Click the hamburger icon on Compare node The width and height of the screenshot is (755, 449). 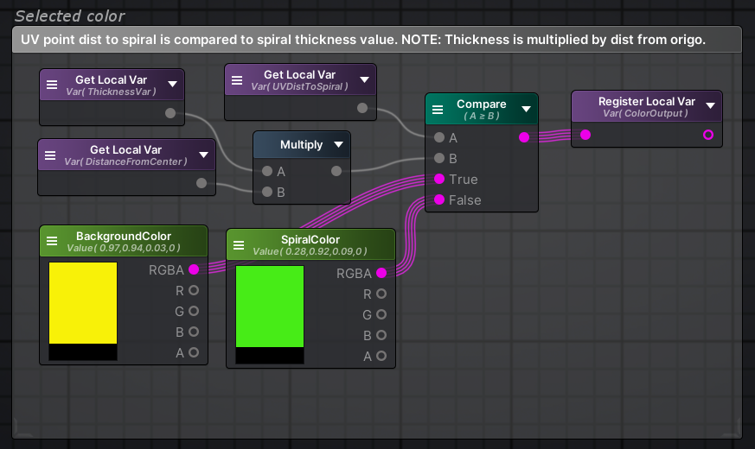pos(438,110)
